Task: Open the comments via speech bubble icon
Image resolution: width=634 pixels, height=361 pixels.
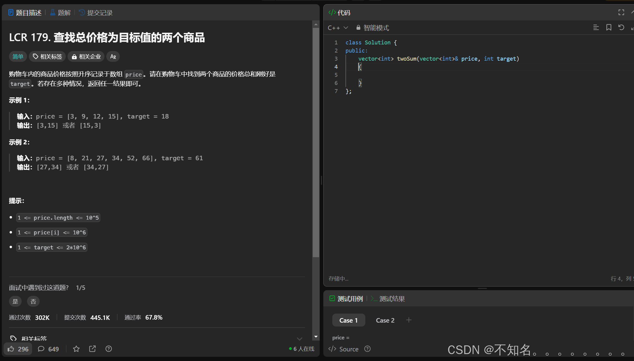Action: point(41,349)
